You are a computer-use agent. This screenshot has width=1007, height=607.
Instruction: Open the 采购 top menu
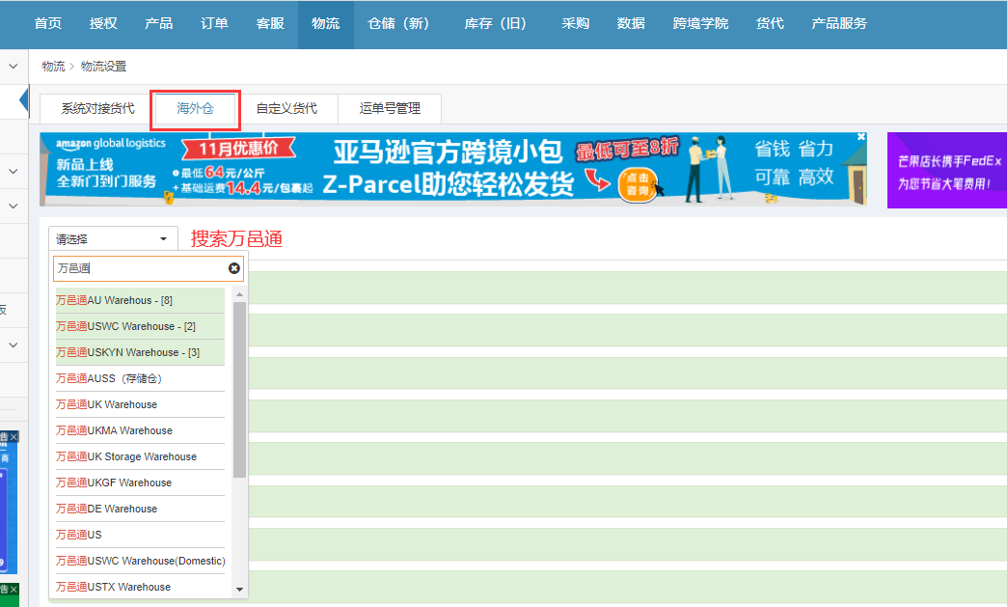click(576, 24)
